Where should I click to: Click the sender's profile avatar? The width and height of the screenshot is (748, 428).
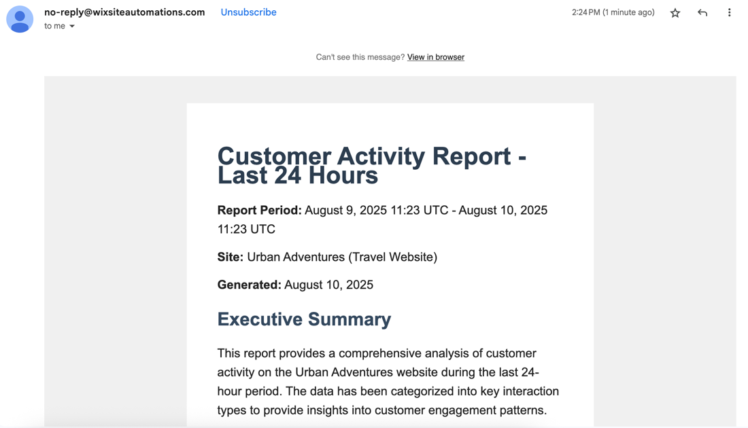click(x=20, y=19)
